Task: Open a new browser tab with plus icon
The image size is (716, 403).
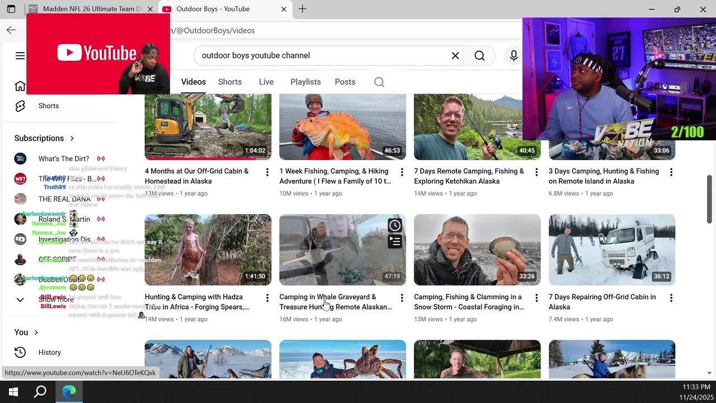Action: coord(303,9)
